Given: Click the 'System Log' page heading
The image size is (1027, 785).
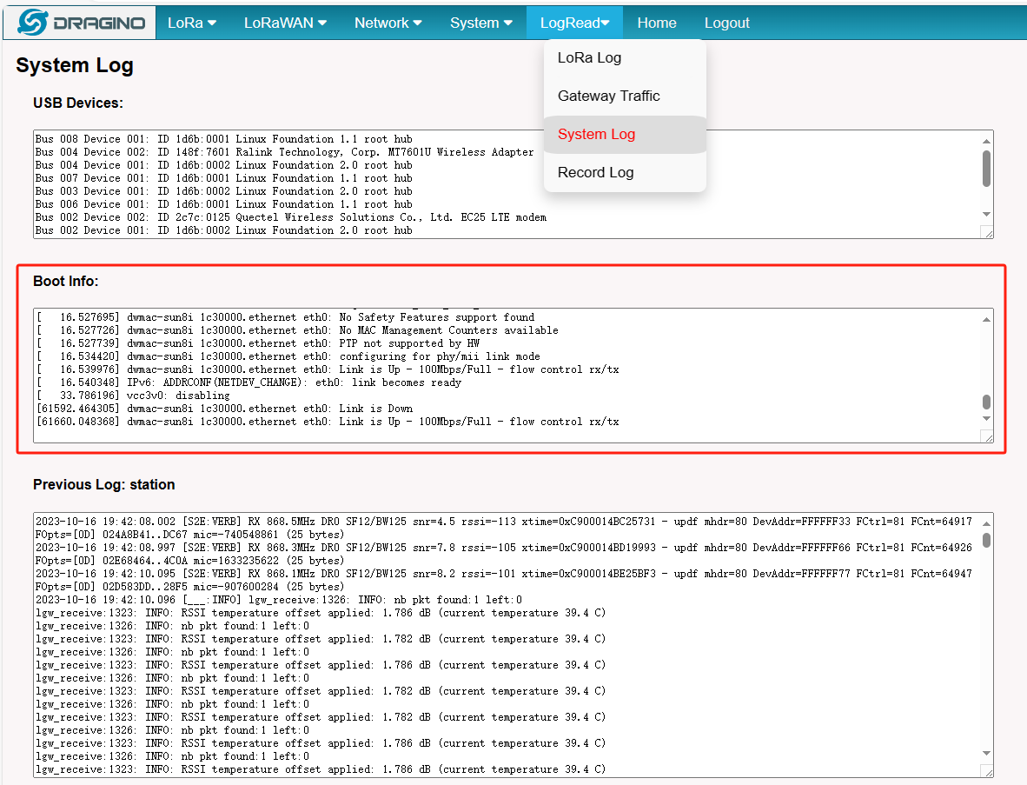Looking at the screenshot, I should 75,65.
